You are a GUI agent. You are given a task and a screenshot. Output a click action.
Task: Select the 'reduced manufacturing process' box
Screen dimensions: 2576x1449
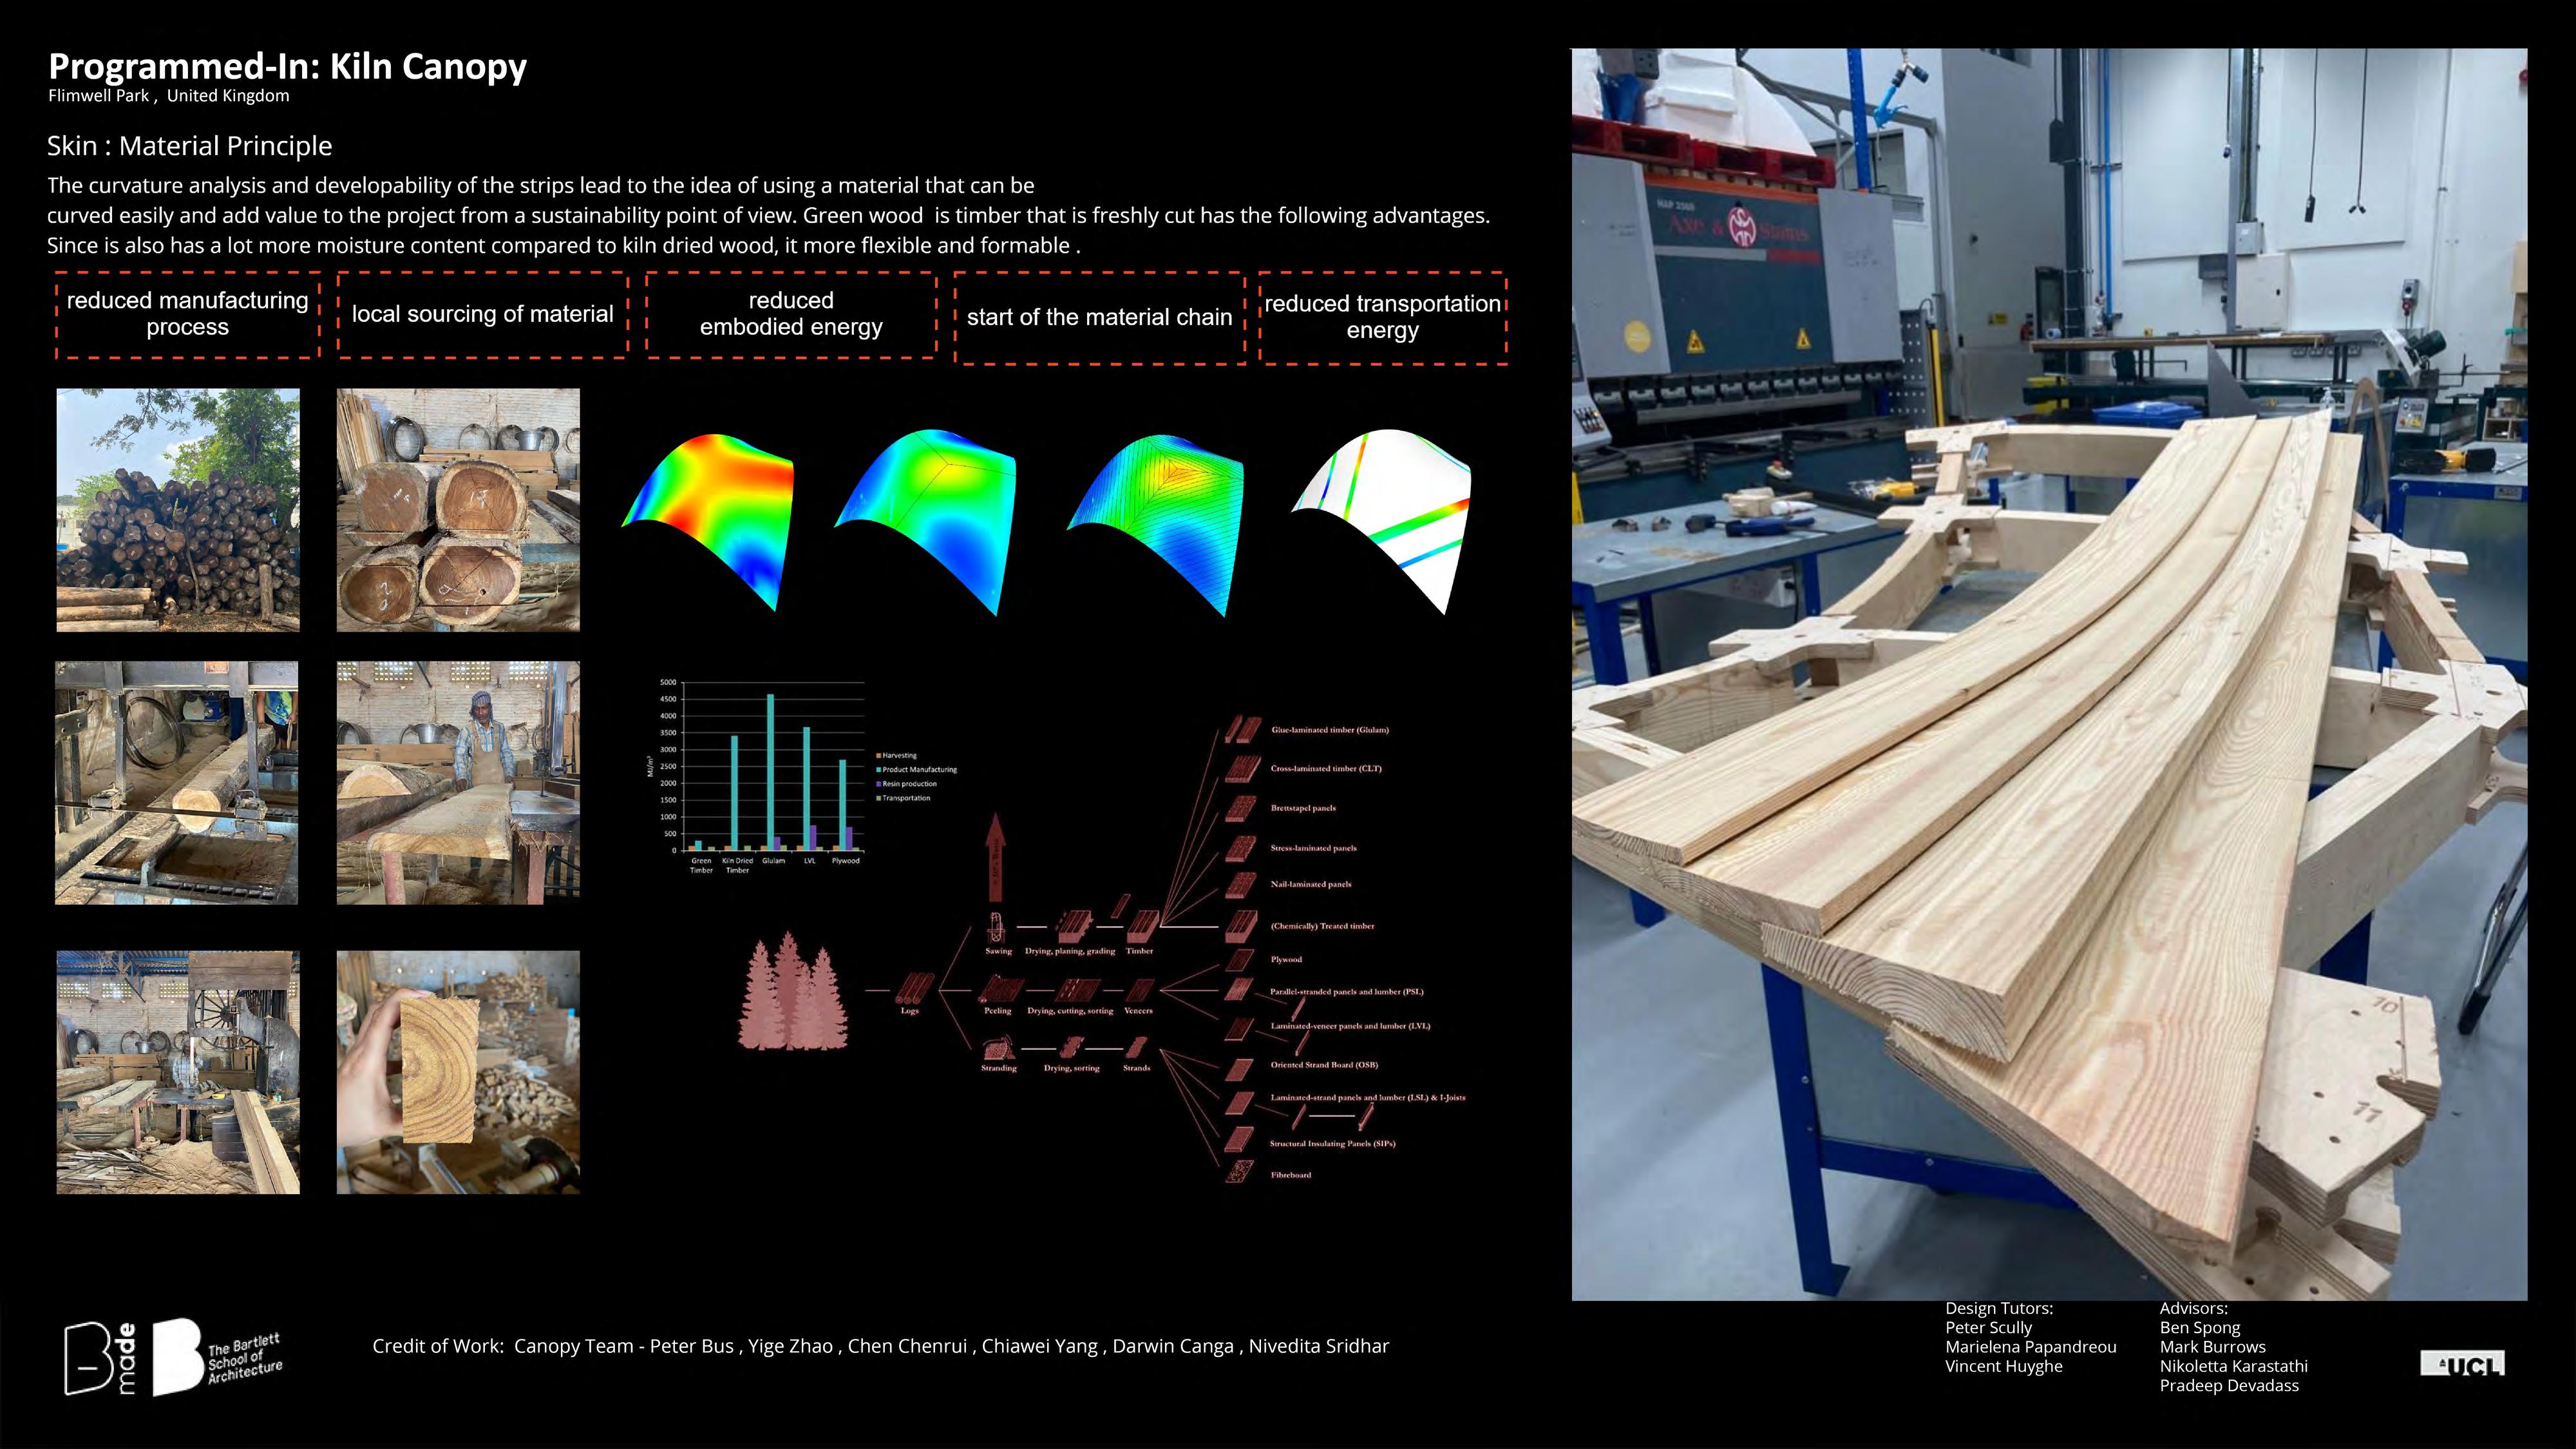click(x=187, y=314)
